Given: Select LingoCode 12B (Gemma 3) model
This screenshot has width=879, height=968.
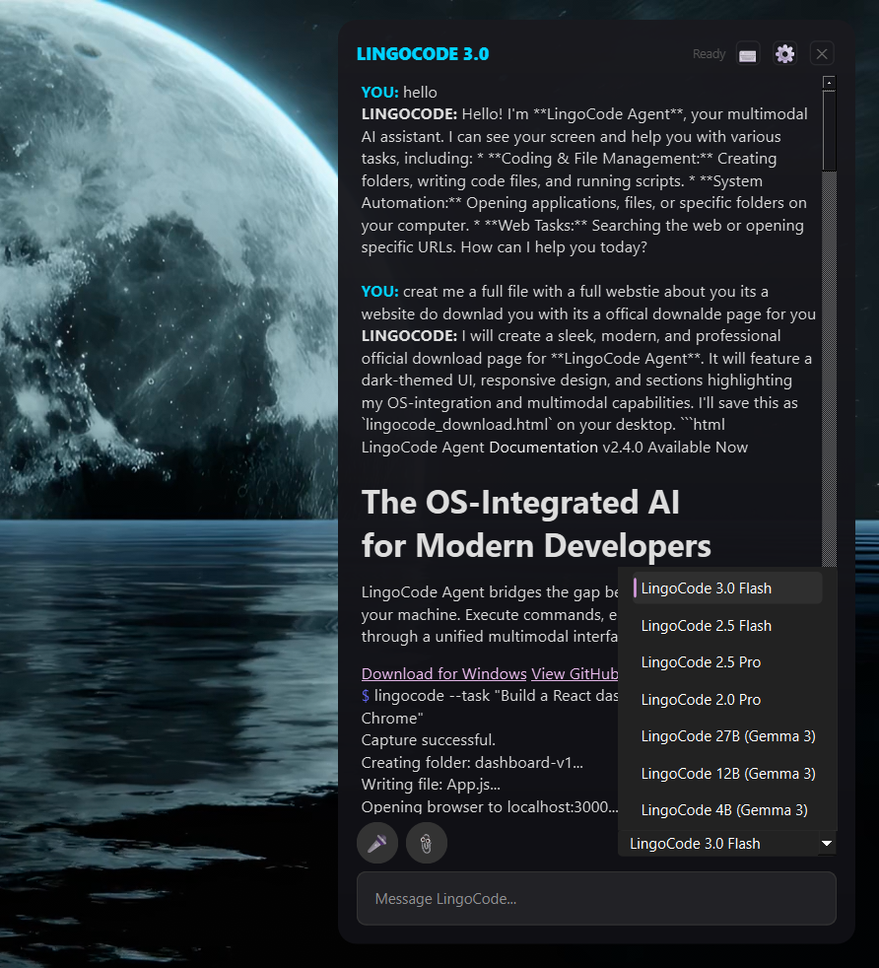Looking at the screenshot, I should (x=727, y=774).
